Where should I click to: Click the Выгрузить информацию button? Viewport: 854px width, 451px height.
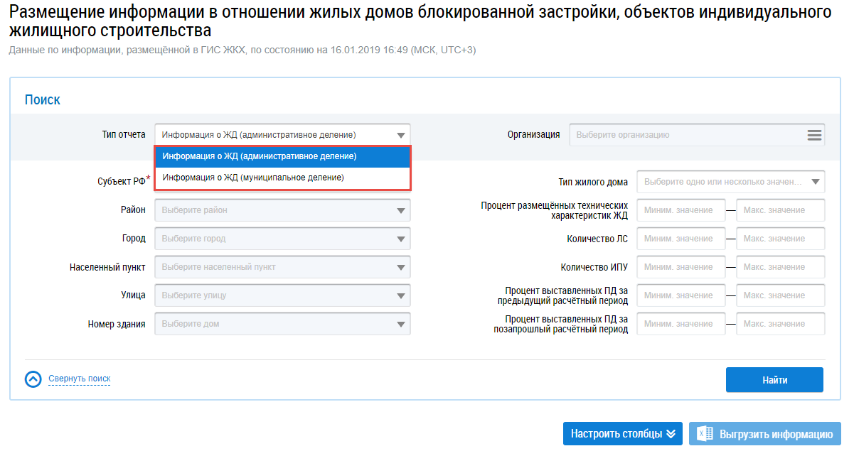pos(765,434)
